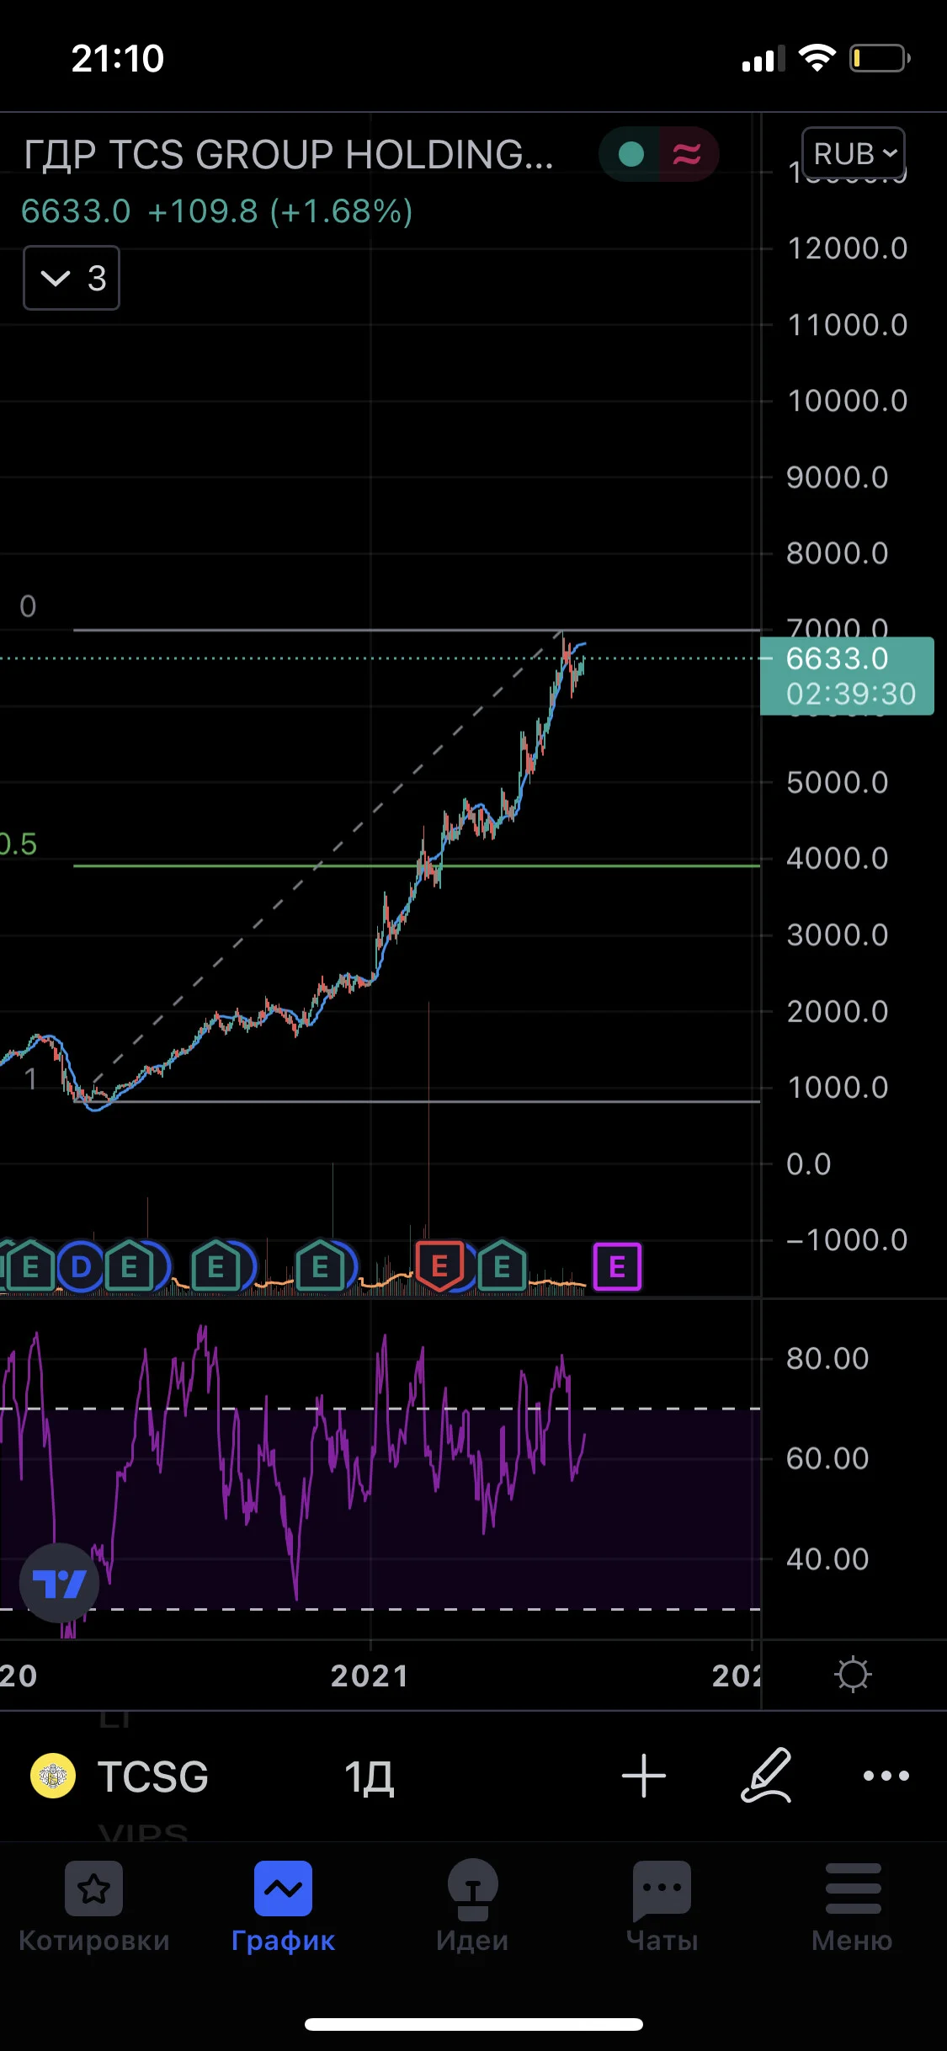The width and height of the screenshot is (947, 2051).
Task: Open the Идеи tab
Action: coord(472,1907)
